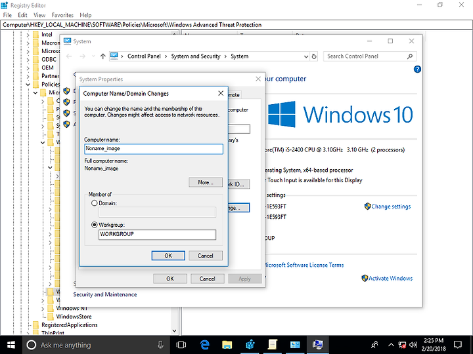Select the Windows NT registry key
The image size is (473, 354).
[x=72, y=308]
